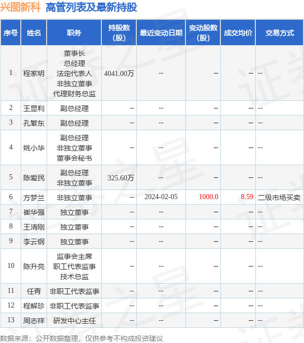Click the 数据来源 footer note

[x=82, y=338]
